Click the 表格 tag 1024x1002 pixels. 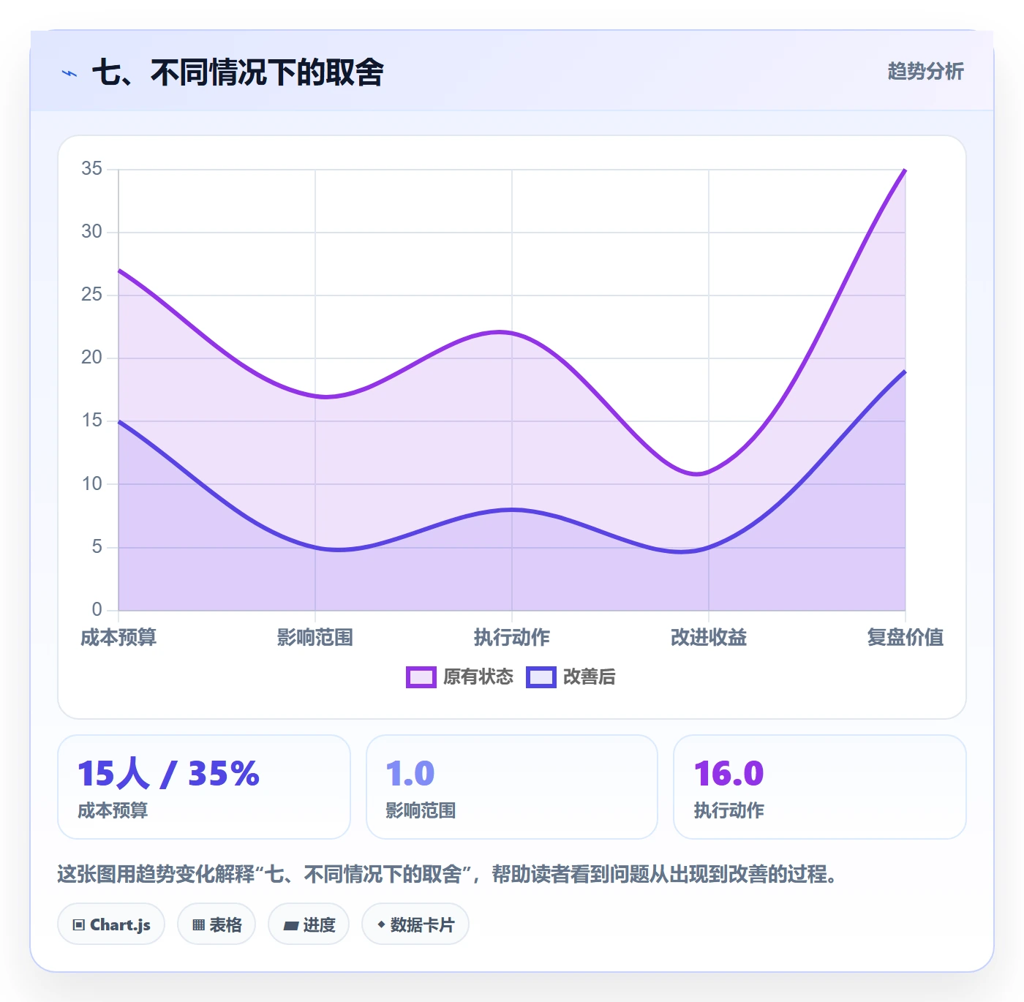[x=217, y=924]
